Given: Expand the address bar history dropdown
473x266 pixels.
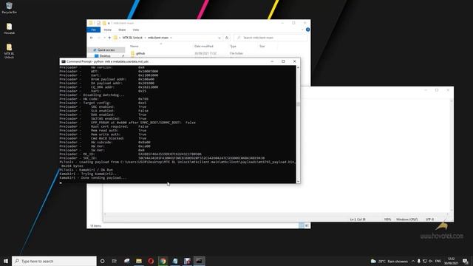Looking at the screenshot, I should [220, 38].
